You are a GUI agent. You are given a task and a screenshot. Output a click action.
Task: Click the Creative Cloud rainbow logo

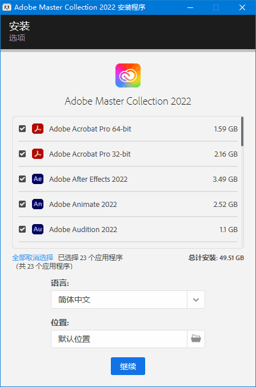pos(128,75)
